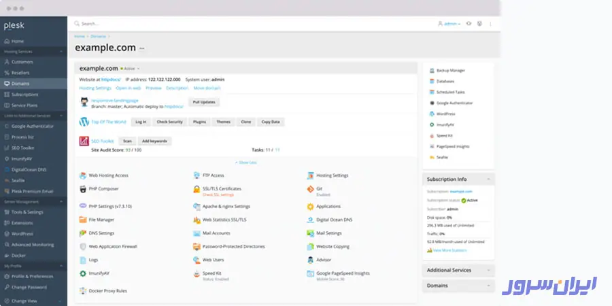Click the SEO Scan button

click(127, 141)
